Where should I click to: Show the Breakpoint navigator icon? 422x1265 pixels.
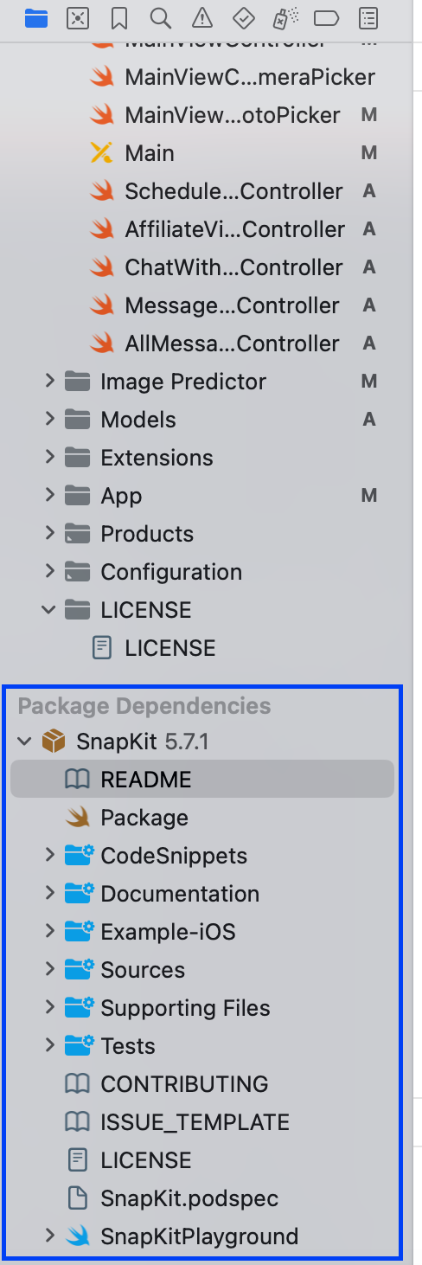point(326,17)
